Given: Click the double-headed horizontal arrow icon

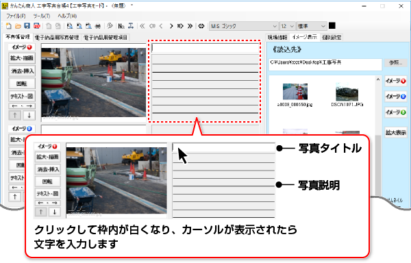Looking at the screenshot, I should coord(201,26).
